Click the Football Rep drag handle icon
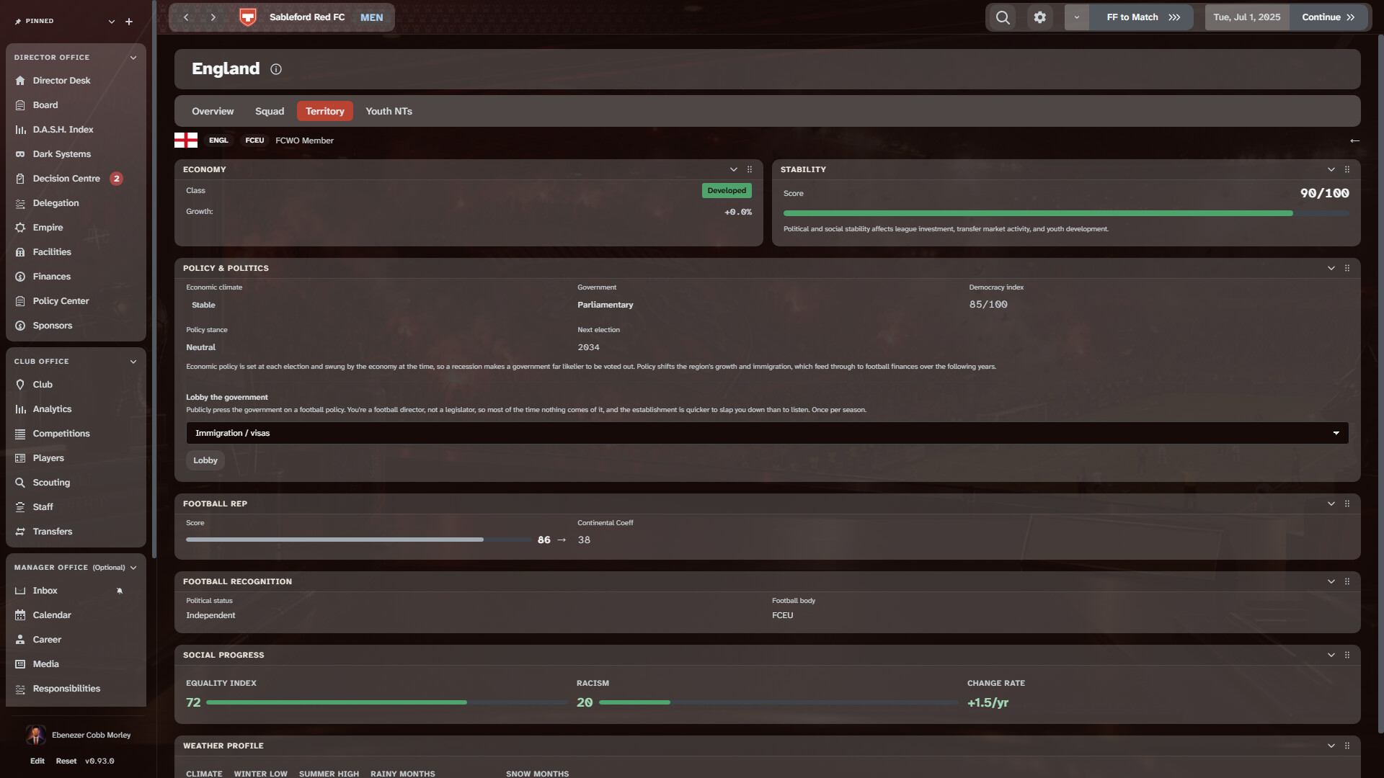The image size is (1384, 778). tap(1347, 504)
